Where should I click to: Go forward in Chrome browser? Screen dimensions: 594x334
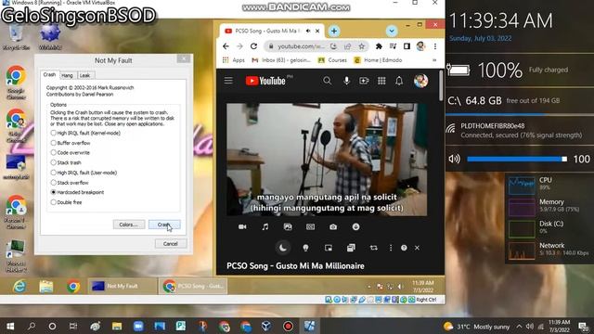(x=239, y=46)
